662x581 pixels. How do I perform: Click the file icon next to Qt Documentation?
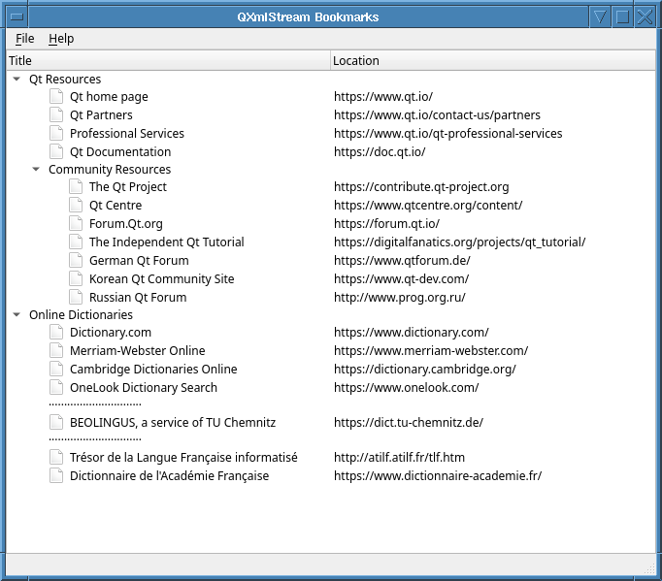pyautogui.click(x=56, y=152)
